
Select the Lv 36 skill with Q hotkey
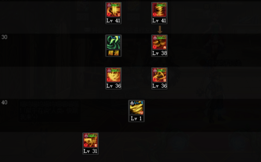coord(159,78)
